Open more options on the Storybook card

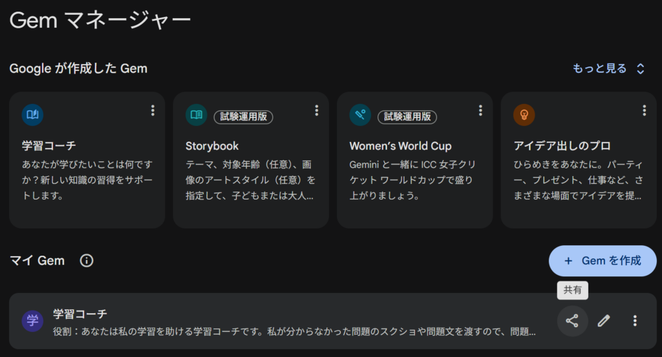pos(317,110)
